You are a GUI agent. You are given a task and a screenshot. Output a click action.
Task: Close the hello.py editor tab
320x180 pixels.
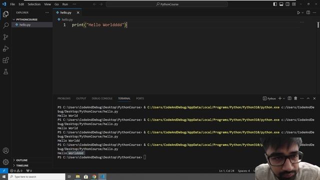click(78, 12)
